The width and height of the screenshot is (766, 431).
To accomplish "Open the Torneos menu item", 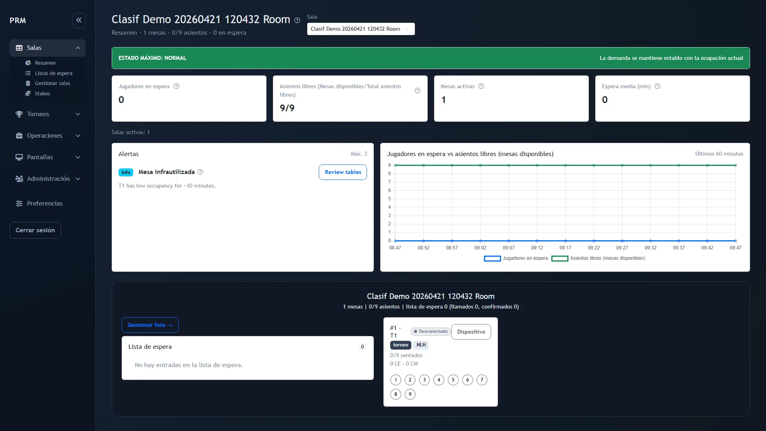I will pos(47,114).
